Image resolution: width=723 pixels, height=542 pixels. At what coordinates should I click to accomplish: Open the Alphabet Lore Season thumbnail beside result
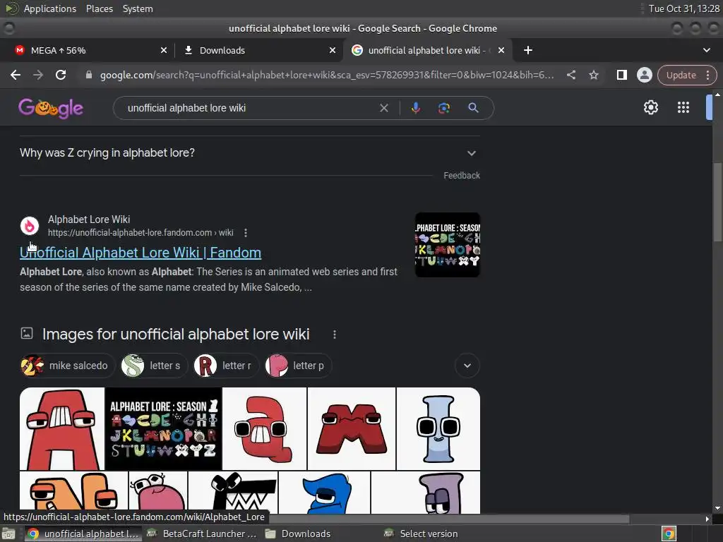(x=447, y=245)
